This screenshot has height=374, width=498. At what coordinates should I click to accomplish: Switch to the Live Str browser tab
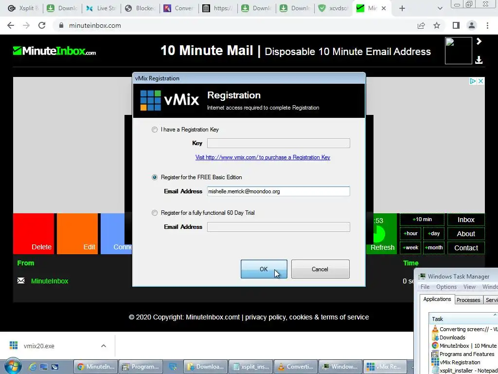101,8
